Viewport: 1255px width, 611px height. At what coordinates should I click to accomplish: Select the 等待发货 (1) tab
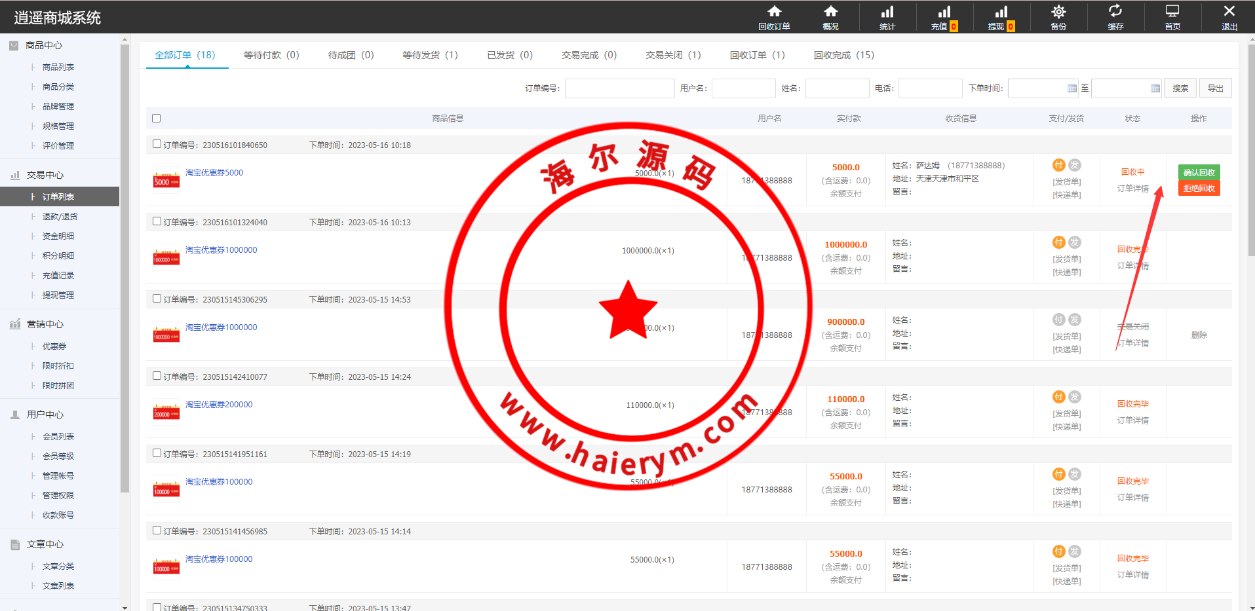click(x=430, y=55)
